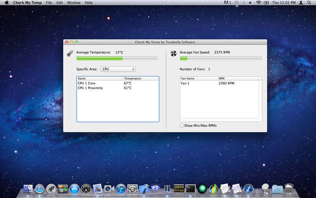Select the CPU 1 Proximity row
Image resolution: width=316 pixels, height=198 pixels.
point(118,88)
